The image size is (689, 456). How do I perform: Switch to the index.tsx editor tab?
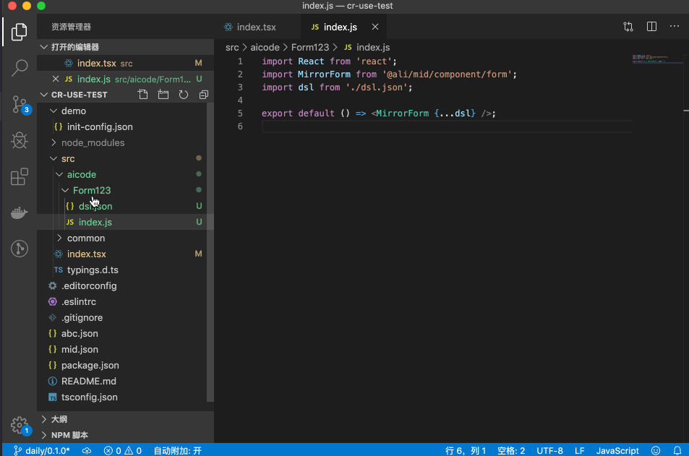256,27
